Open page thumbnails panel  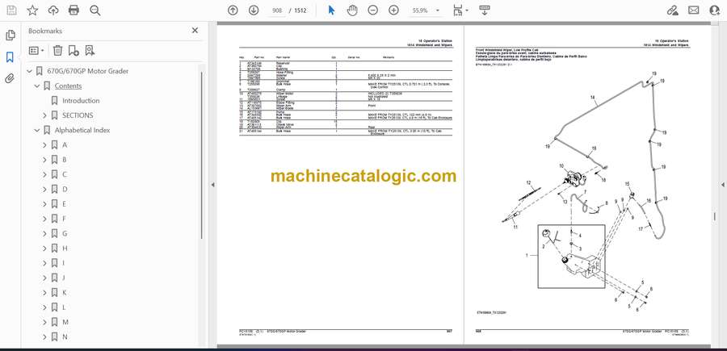[x=10, y=36]
